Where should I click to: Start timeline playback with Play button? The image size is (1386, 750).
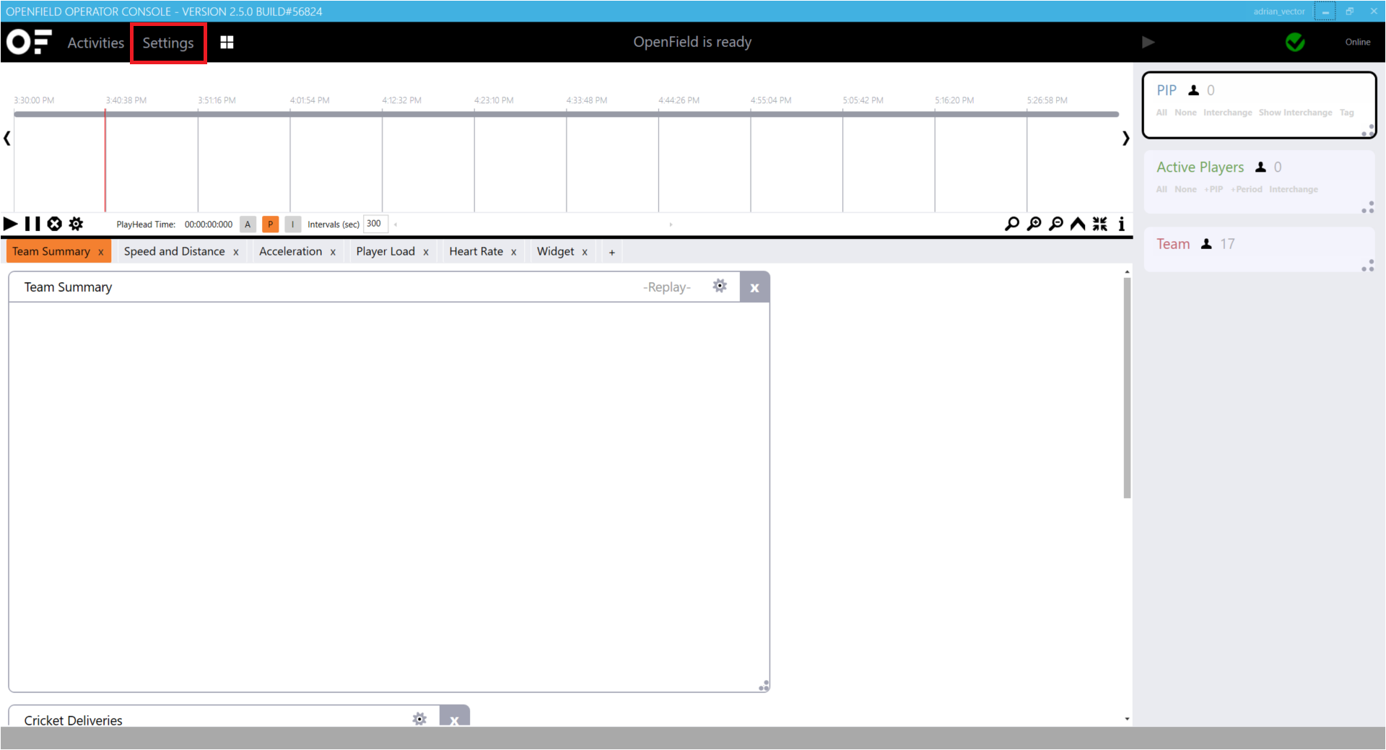11,224
